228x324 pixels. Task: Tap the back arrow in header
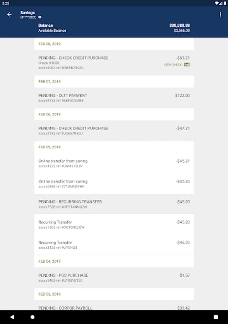tap(9, 15)
